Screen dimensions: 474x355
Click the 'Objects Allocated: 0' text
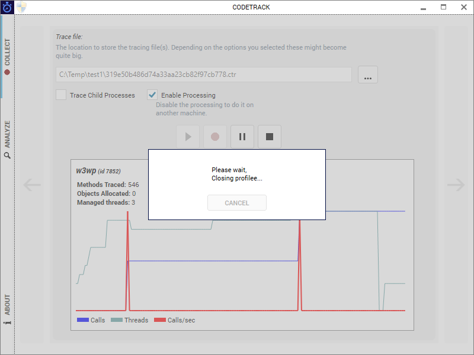coord(107,193)
